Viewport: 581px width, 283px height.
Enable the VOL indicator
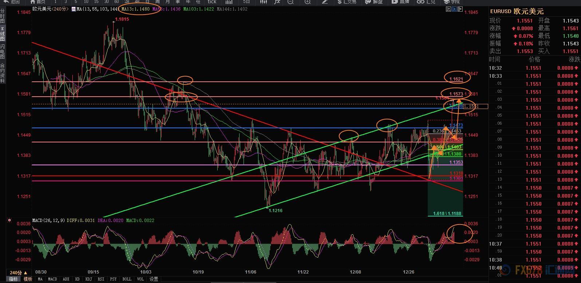(x=141, y=279)
